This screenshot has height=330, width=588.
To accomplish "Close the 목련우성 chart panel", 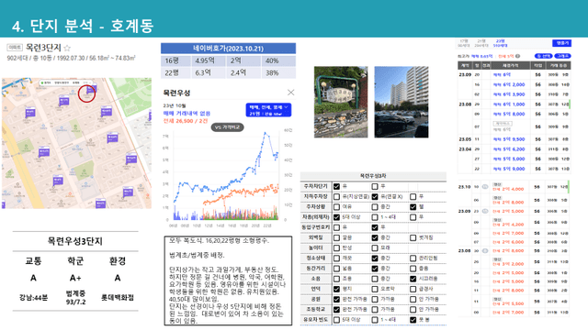I will coord(290,93).
